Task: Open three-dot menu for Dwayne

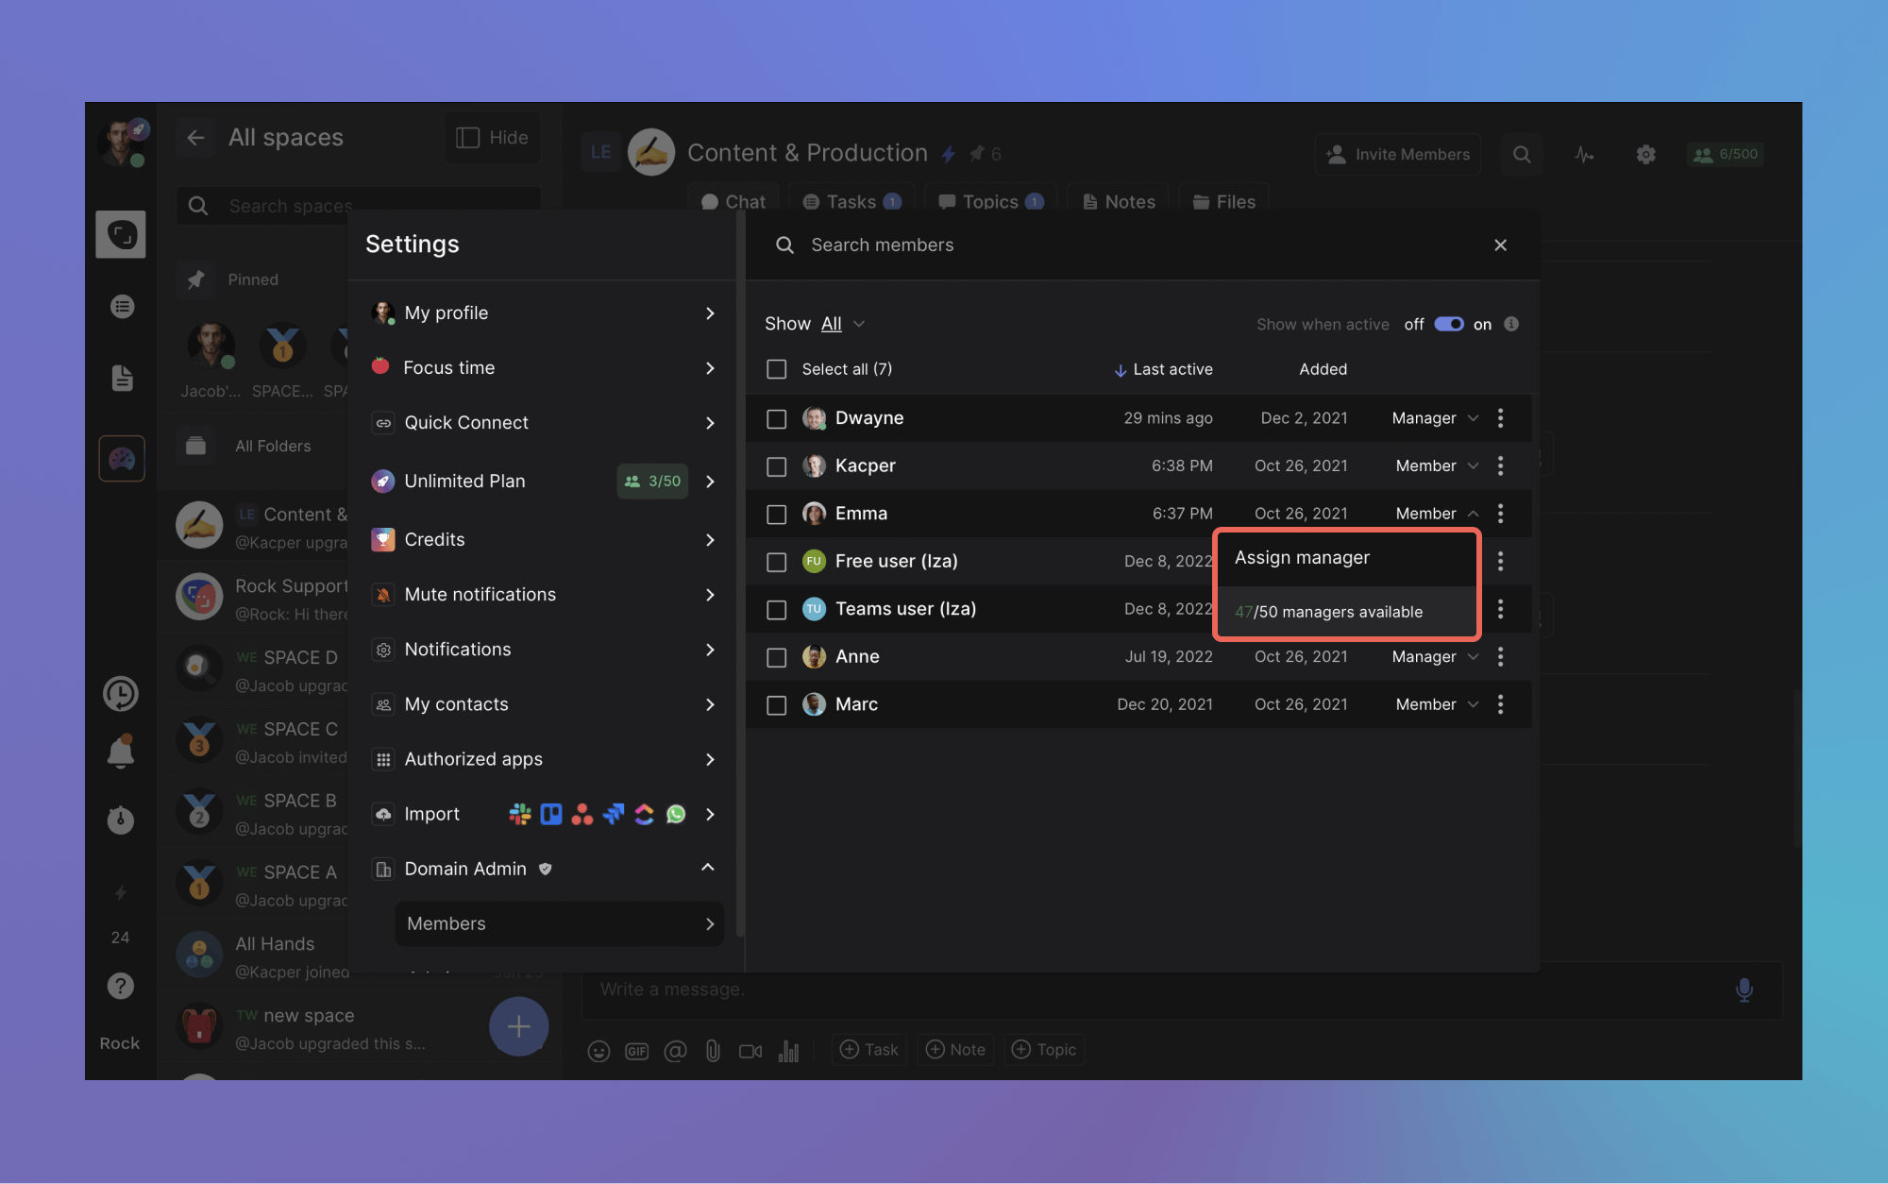Action: [x=1500, y=418]
